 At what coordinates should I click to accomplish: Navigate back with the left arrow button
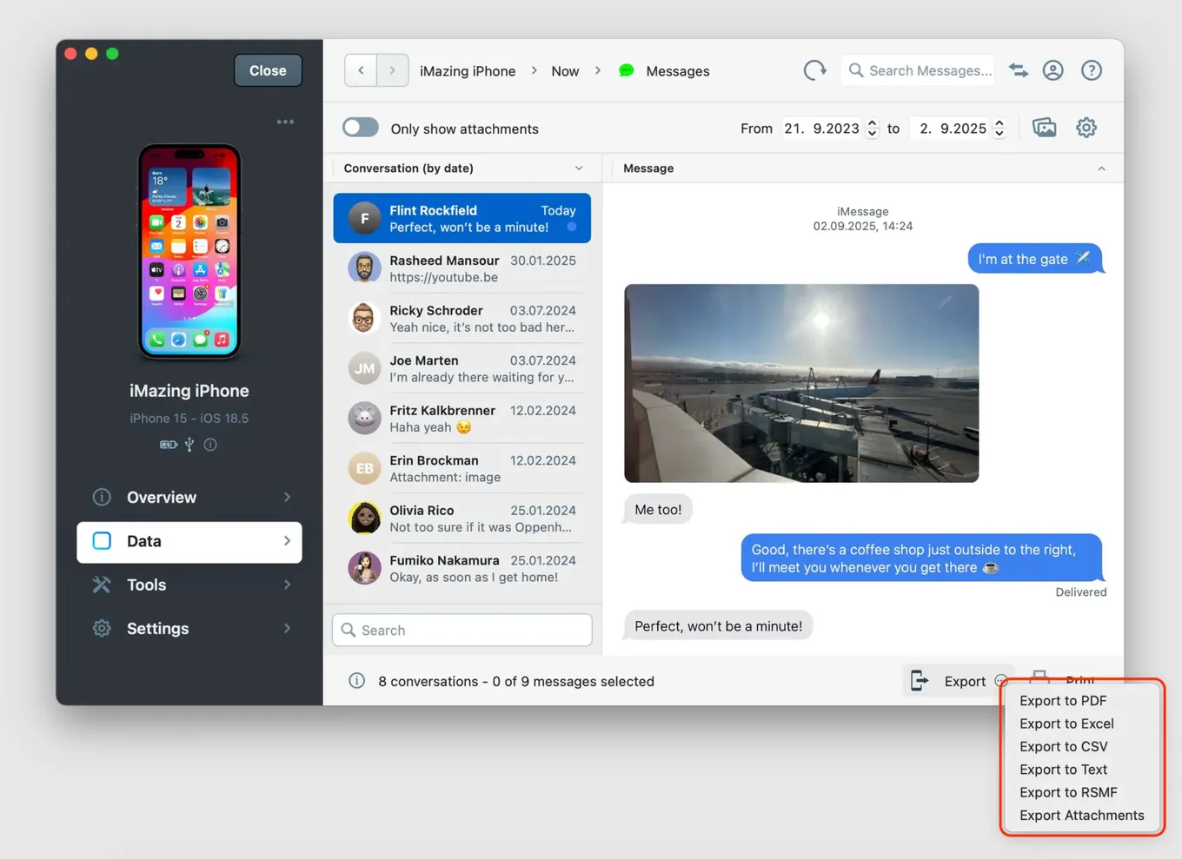coord(361,70)
